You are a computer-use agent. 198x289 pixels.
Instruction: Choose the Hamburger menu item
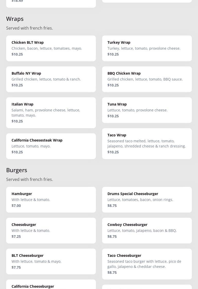(51, 200)
